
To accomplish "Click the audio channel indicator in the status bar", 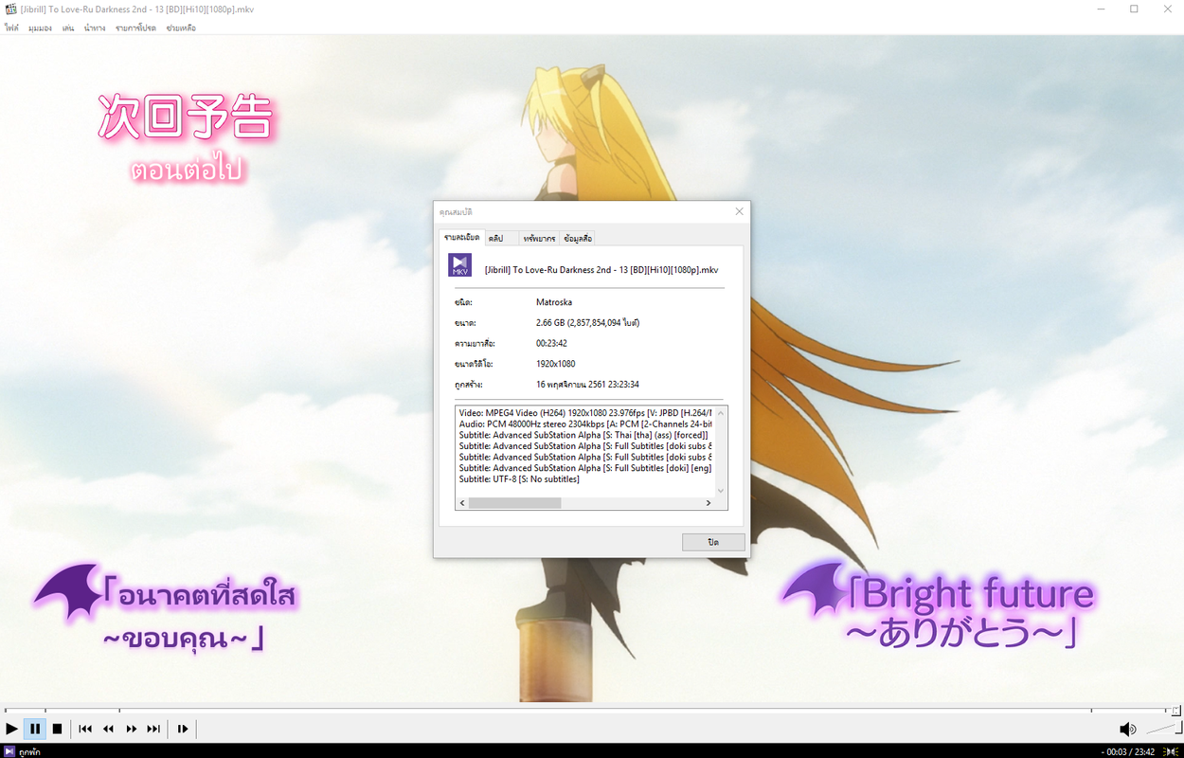I will coord(1172,751).
